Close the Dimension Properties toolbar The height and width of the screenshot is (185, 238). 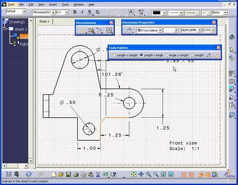tap(214, 23)
